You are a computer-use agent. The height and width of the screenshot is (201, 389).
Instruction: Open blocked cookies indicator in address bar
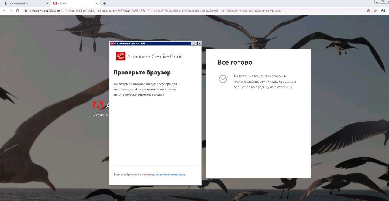click(368, 11)
